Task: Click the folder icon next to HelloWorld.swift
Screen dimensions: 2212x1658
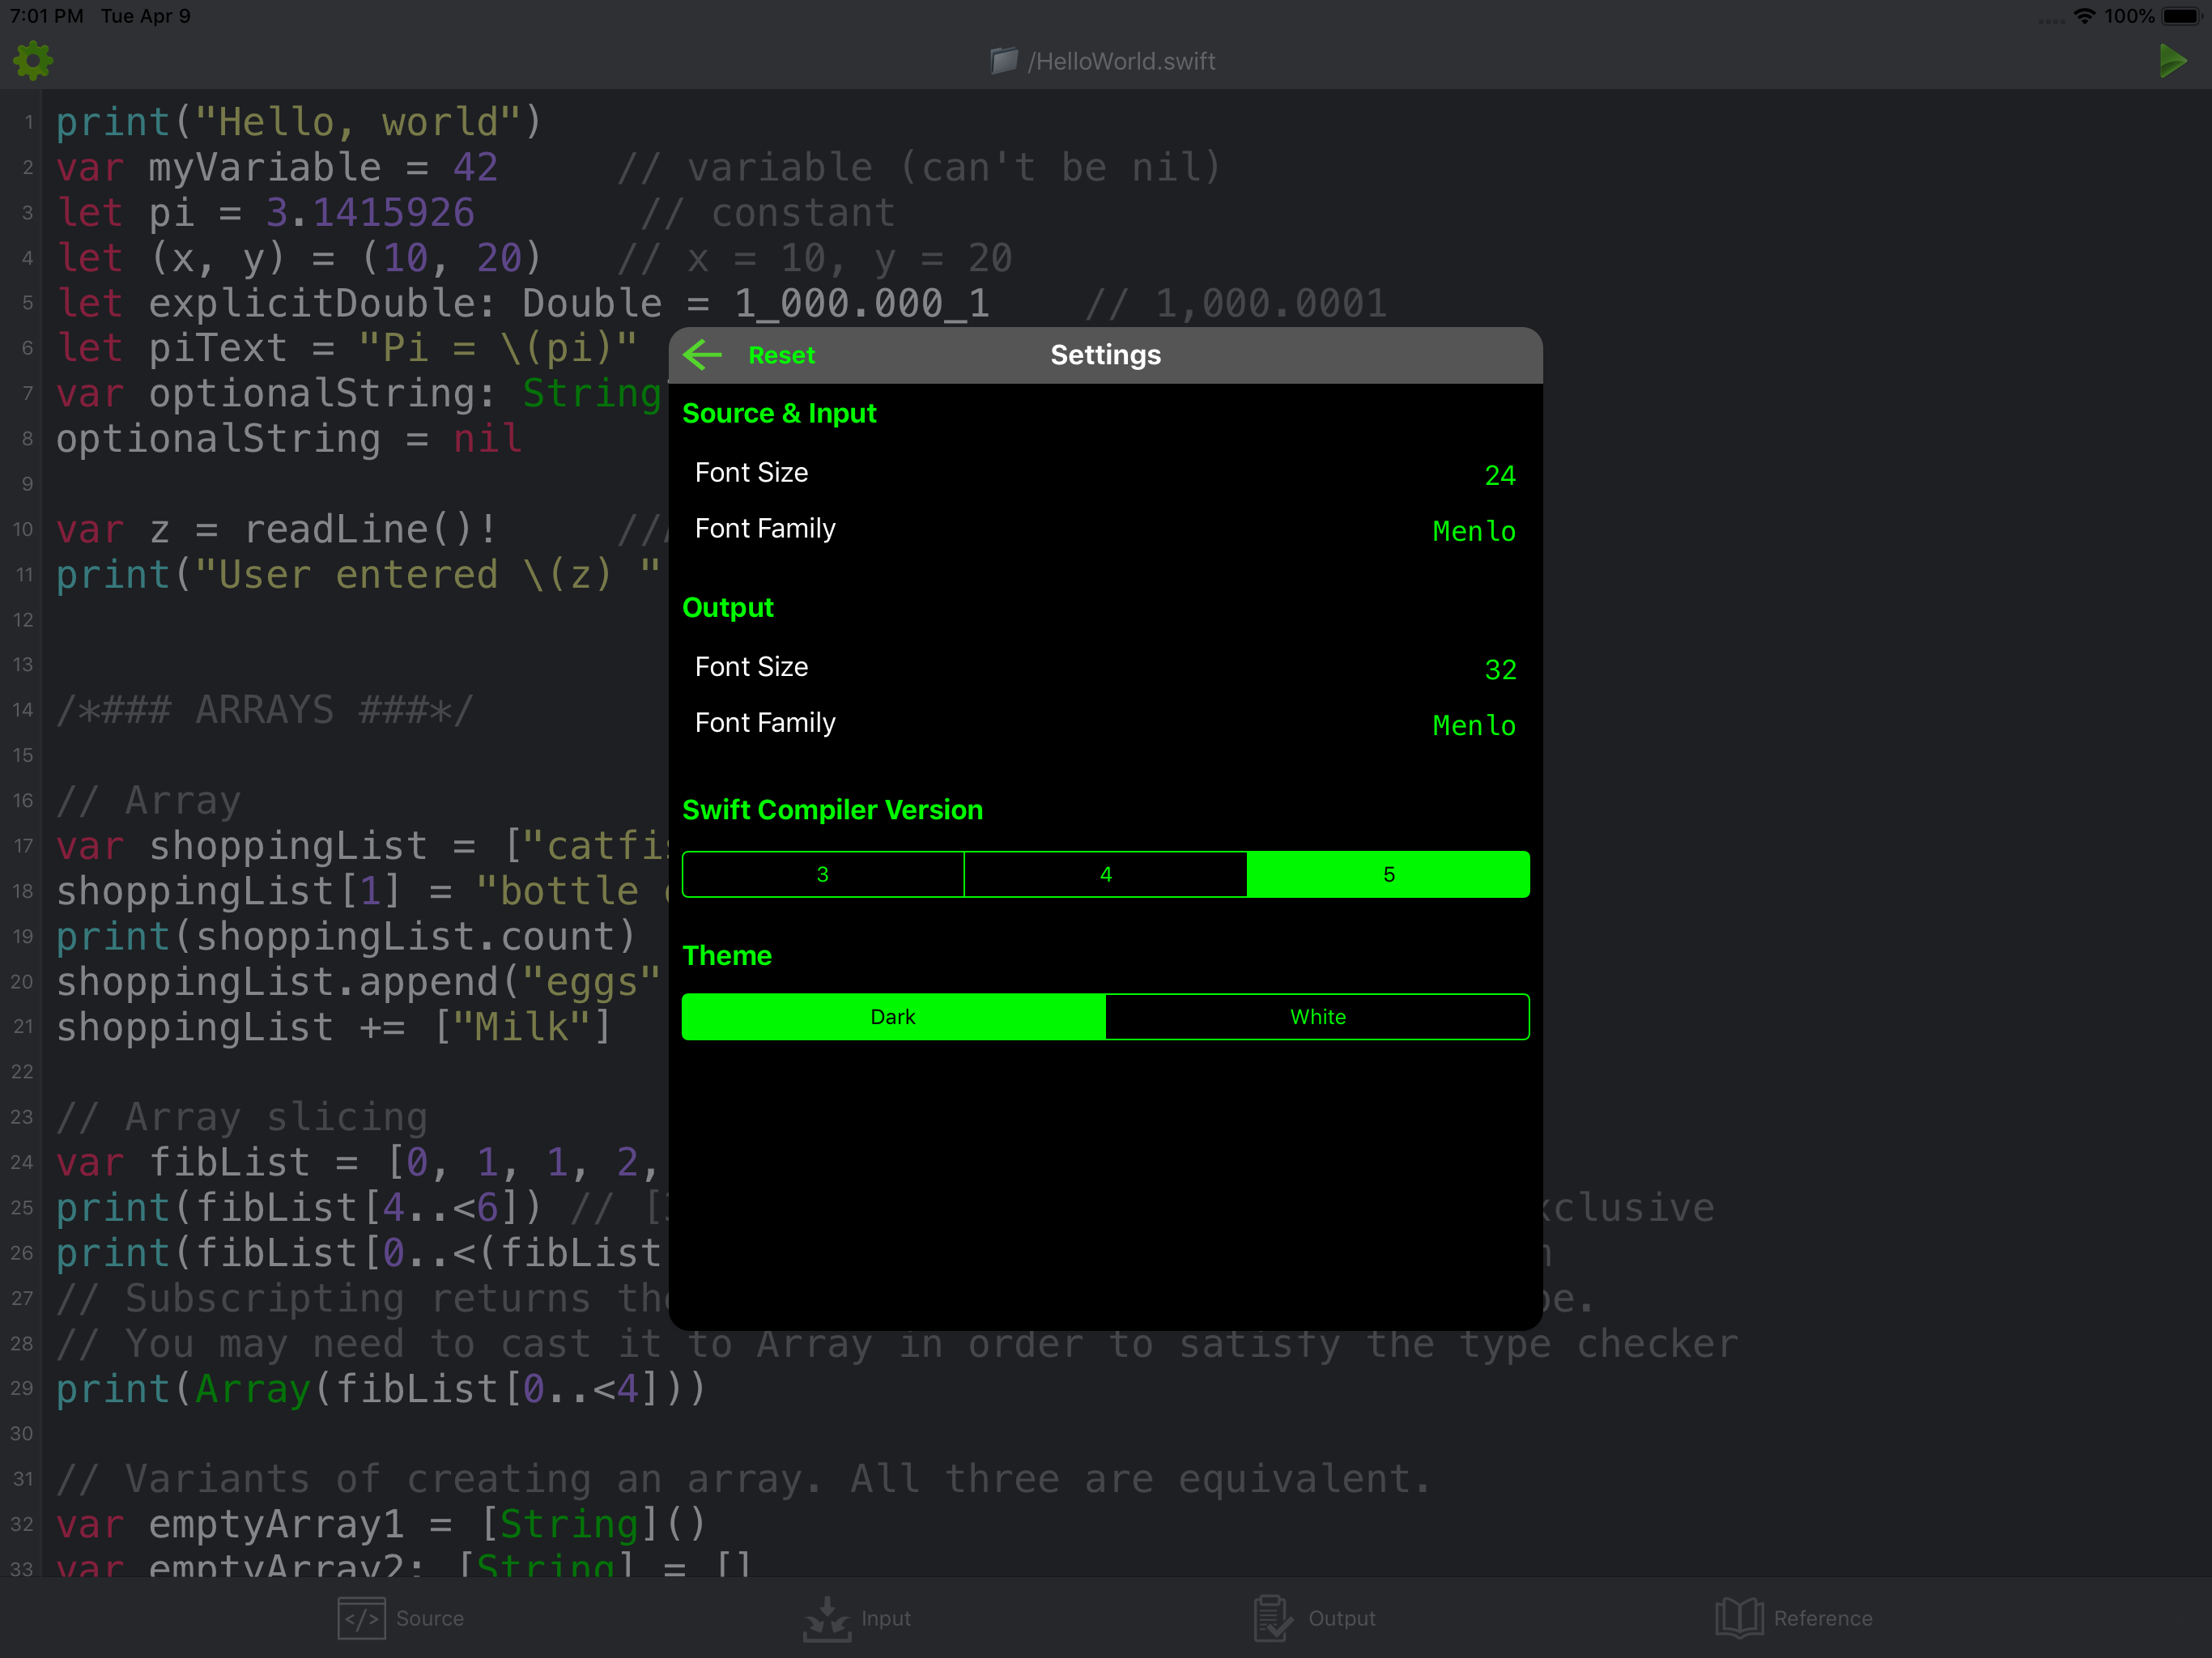Action: pyautogui.click(x=1003, y=61)
